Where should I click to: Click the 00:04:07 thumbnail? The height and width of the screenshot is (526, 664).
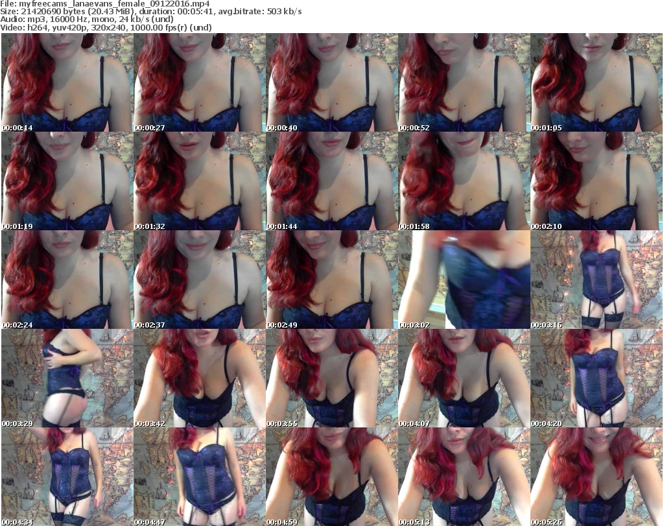tap(464, 378)
